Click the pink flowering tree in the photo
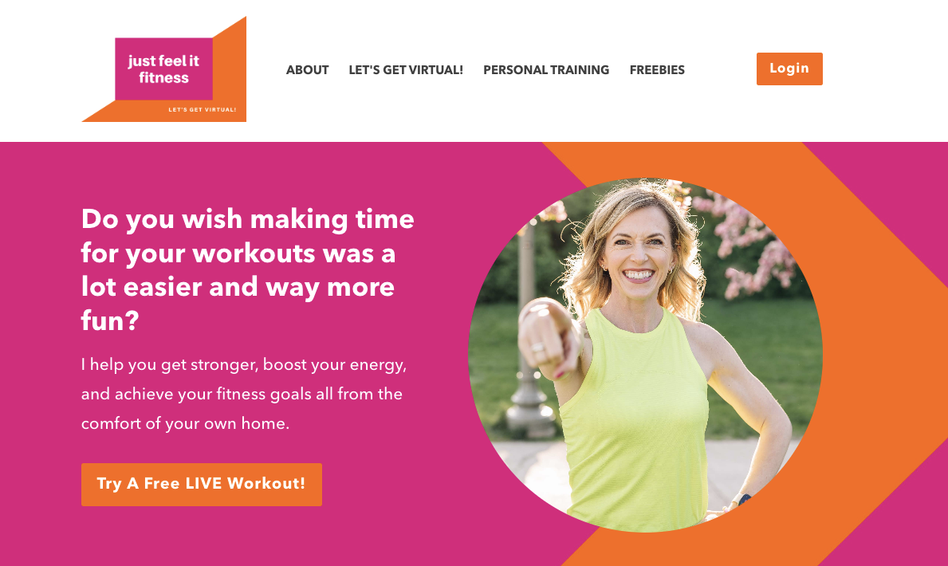This screenshot has width=948, height=566. pos(749,242)
